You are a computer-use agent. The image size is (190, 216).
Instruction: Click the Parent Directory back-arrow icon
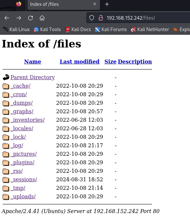pyautogui.click(x=6, y=77)
